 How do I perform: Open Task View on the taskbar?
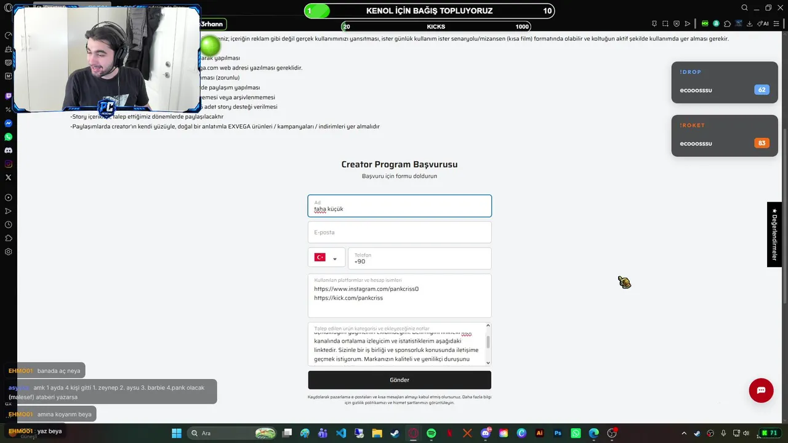[287, 433]
